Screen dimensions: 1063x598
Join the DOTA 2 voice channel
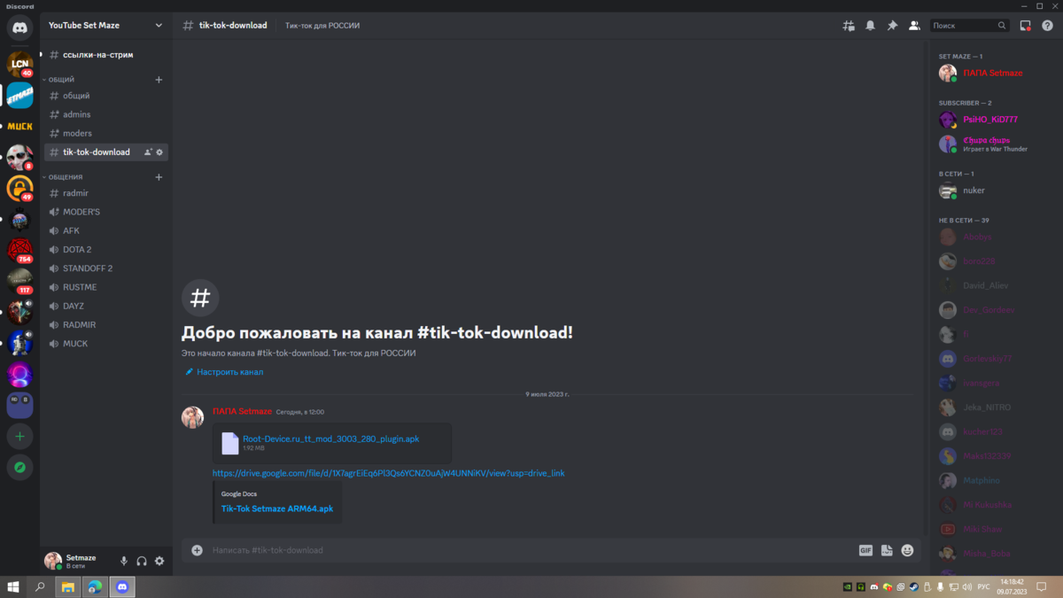pos(106,250)
